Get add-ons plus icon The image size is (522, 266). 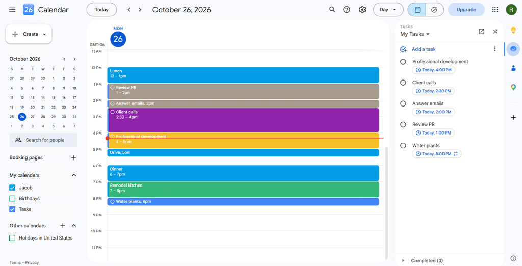pos(513,118)
